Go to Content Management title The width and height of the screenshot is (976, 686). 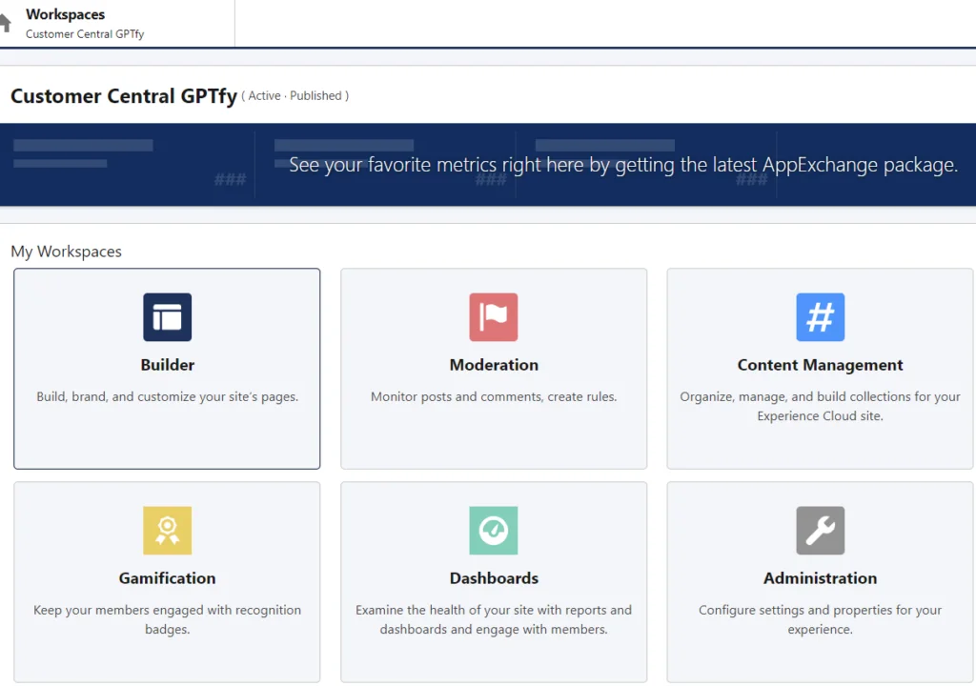(x=820, y=365)
